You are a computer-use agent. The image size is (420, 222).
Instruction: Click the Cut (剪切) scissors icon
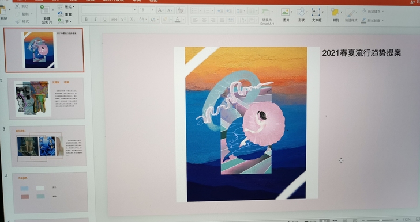tap(18, 6)
